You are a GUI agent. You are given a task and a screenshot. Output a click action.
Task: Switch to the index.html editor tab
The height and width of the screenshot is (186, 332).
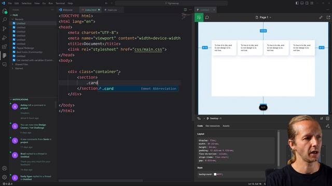(90, 10)
